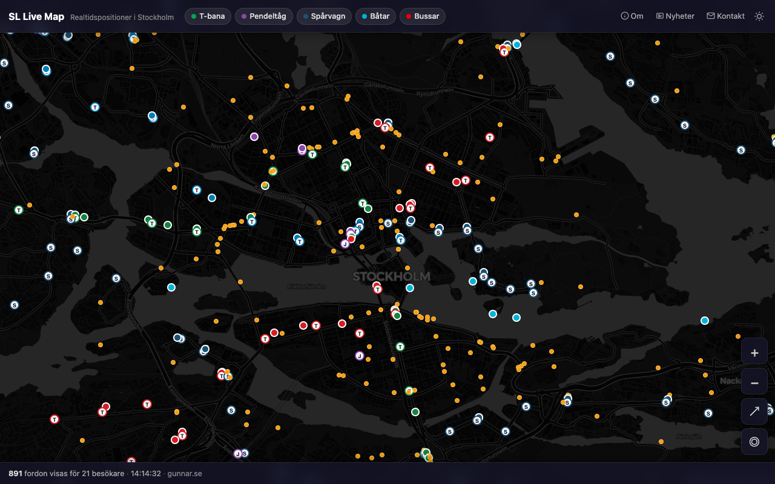Image resolution: width=775 pixels, height=484 pixels.
Task: Click the geolocate circle icon below the fullscreen button
Action: coord(754,441)
